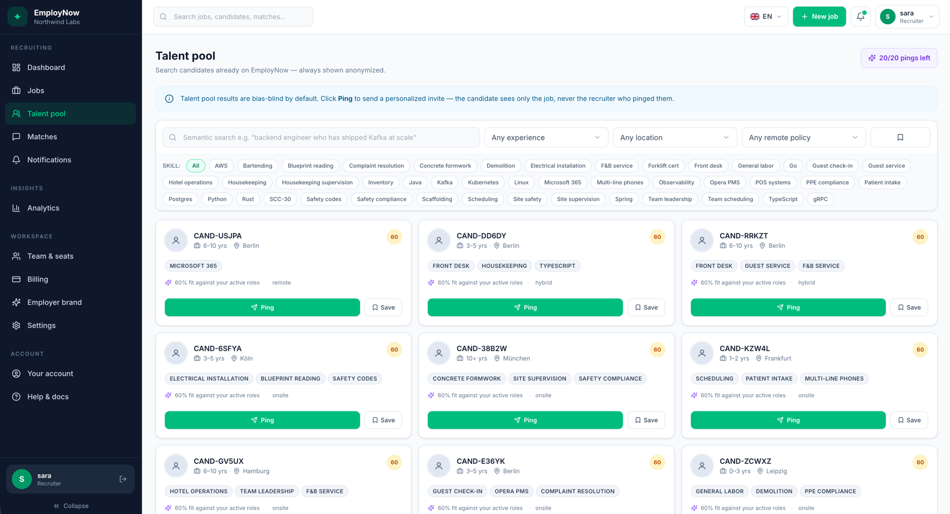The width and height of the screenshot is (950, 514).
Task: Click the Settings gear icon in sidebar
Action: (x=16, y=325)
